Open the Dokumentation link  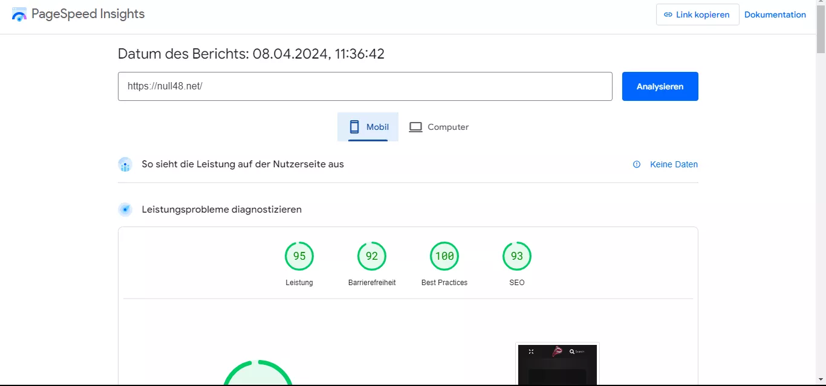(x=775, y=14)
